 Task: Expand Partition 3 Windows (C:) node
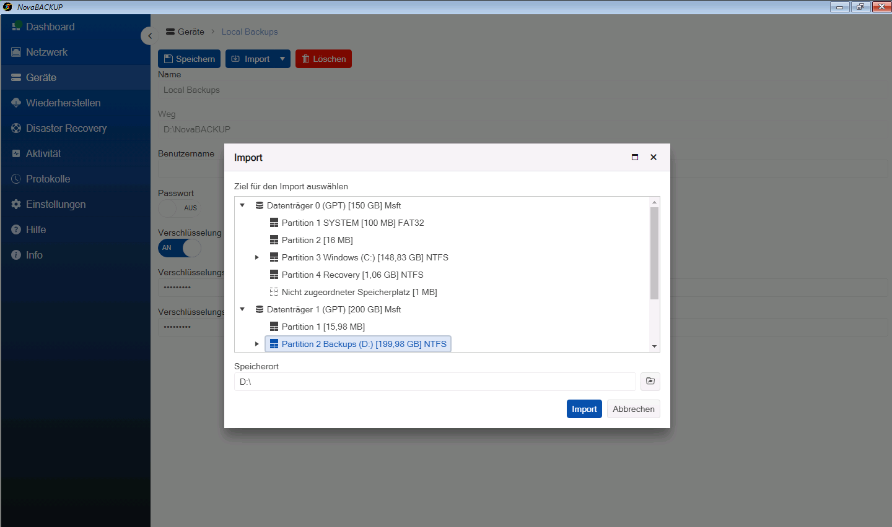[257, 257]
